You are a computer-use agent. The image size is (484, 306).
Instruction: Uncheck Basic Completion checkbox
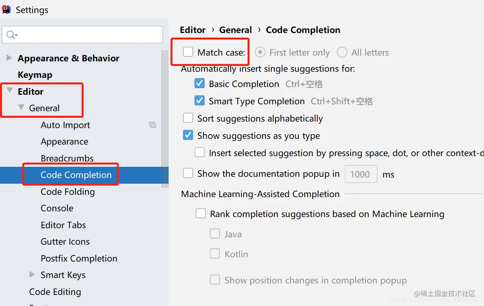coord(199,84)
